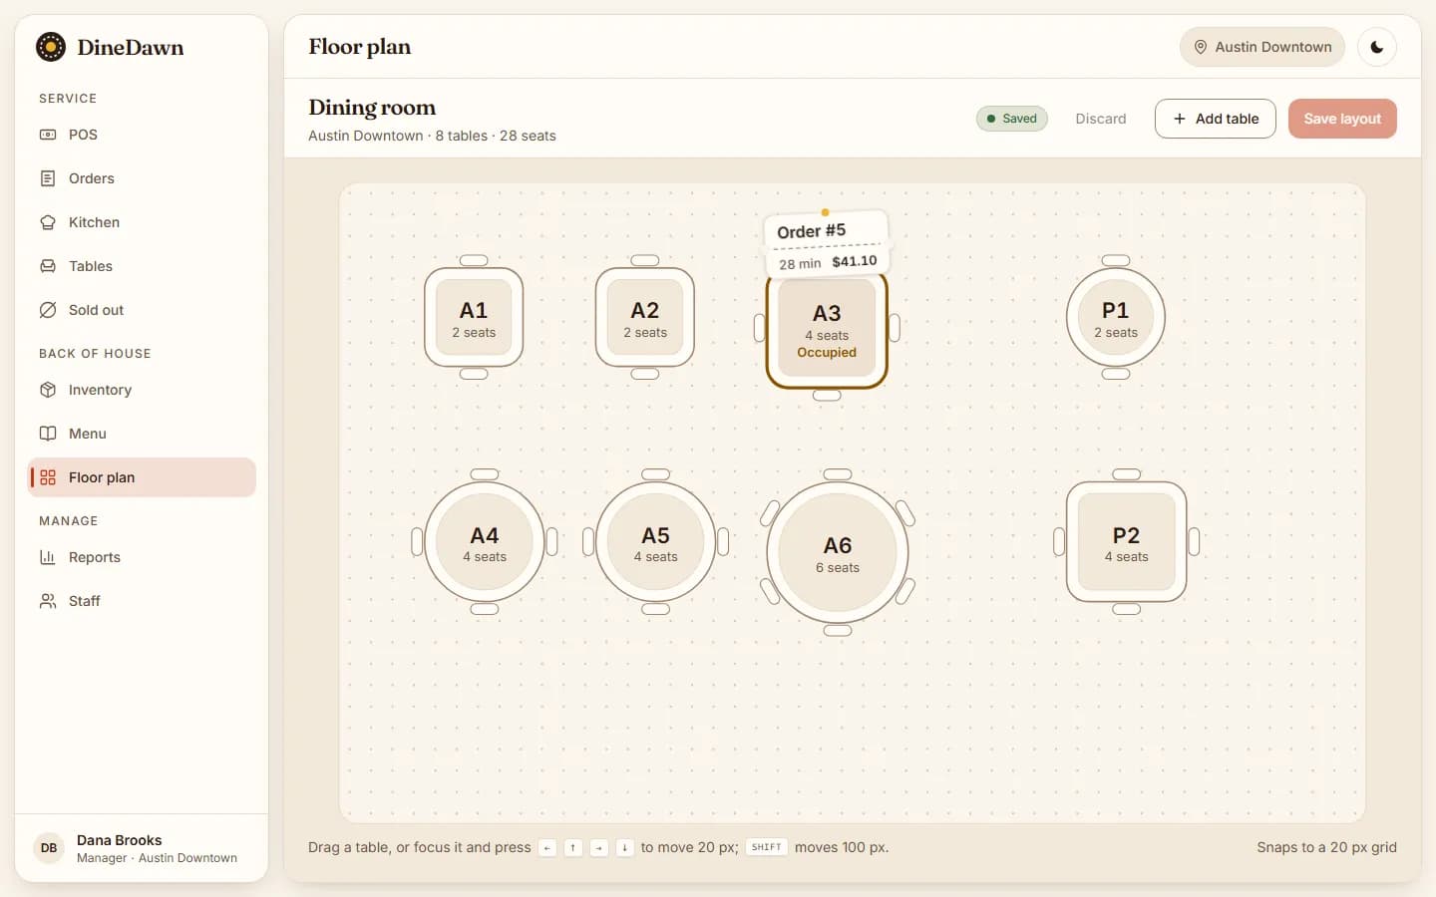Click the Saved status badge
The image size is (1436, 897).
pos(1012,119)
